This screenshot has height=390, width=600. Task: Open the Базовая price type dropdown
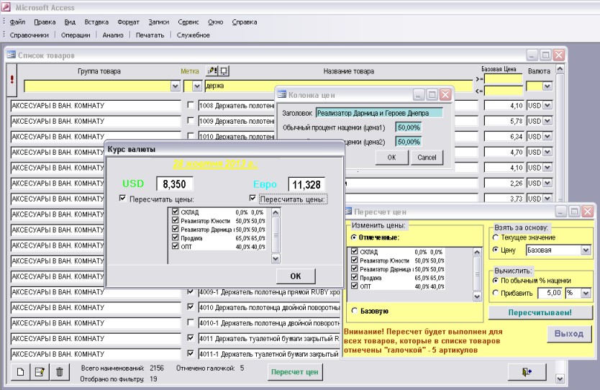click(586, 250)
